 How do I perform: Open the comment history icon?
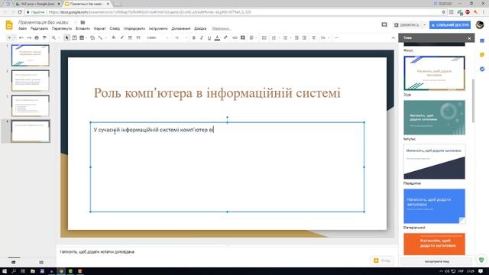pyautogui.click(x=384, y=24)
